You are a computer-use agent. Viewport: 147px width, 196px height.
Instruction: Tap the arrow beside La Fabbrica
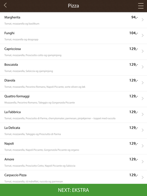point(143,114)
